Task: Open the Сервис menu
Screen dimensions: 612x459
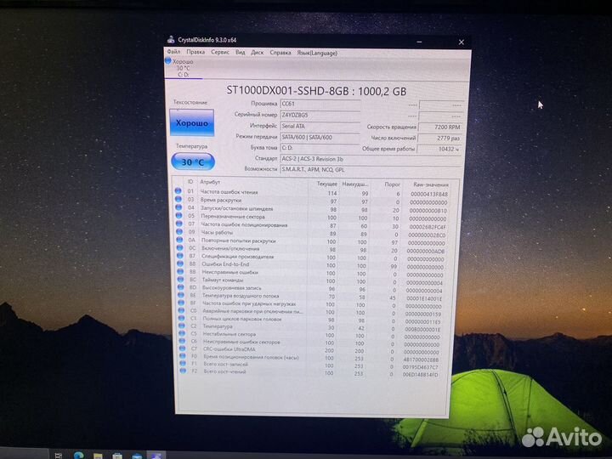Action: click(x=220, y=52)
